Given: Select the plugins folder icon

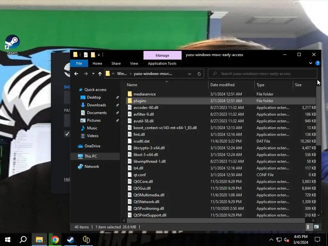Looking at the screenshot, I should click(x=130, y=101).
